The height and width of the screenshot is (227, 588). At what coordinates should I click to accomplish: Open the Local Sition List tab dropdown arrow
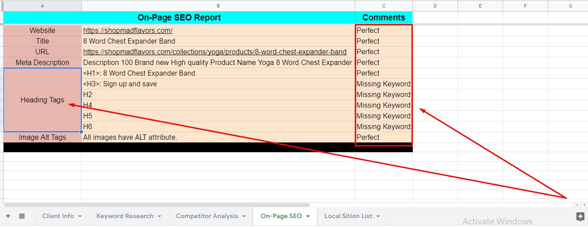pos(378,216)
